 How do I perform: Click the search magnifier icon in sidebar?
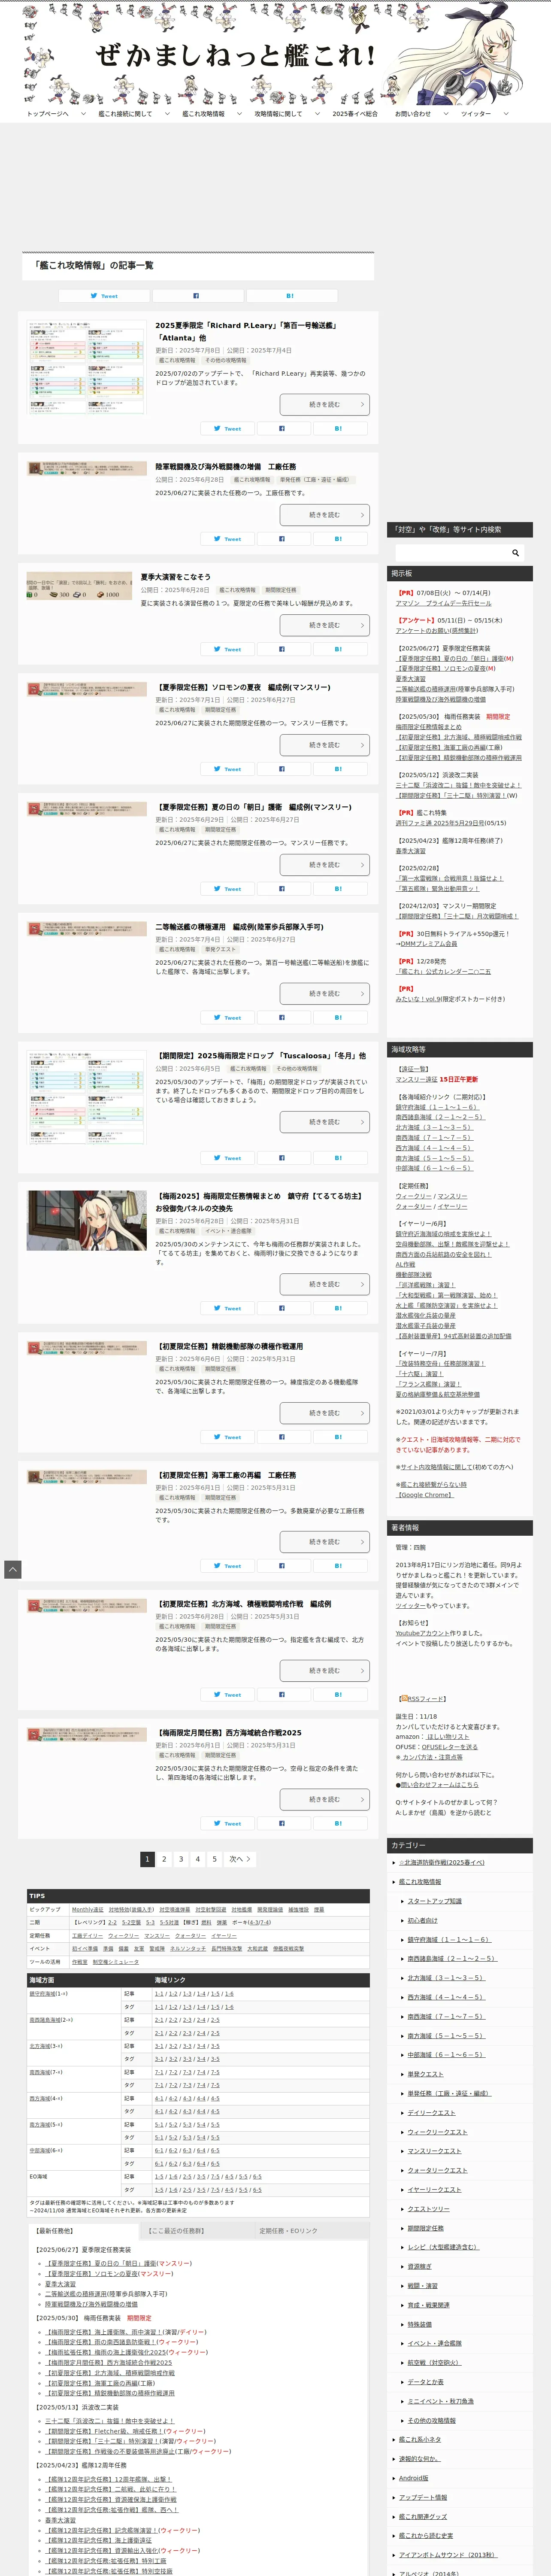pyautogui.click(x=515, y=553)
